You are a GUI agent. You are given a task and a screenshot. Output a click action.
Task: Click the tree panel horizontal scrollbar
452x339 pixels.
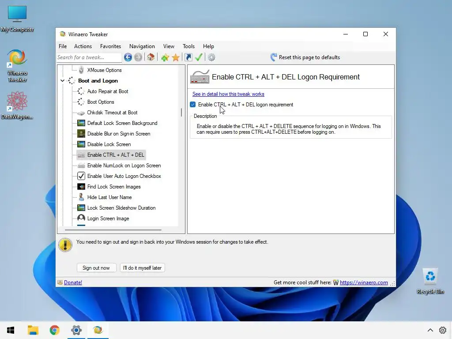pyautogui.click(x=113, y=230)
